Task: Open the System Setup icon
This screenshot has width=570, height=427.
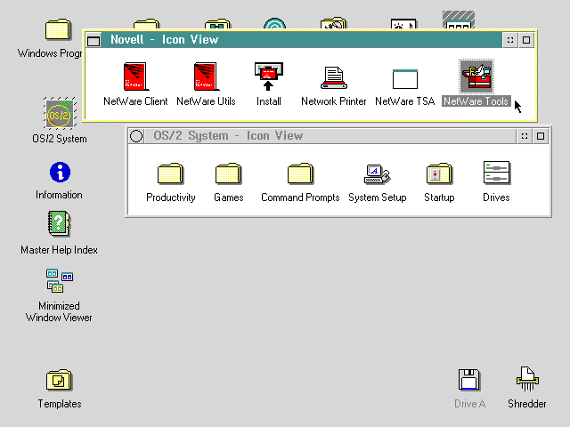Action: coord(378,174)
